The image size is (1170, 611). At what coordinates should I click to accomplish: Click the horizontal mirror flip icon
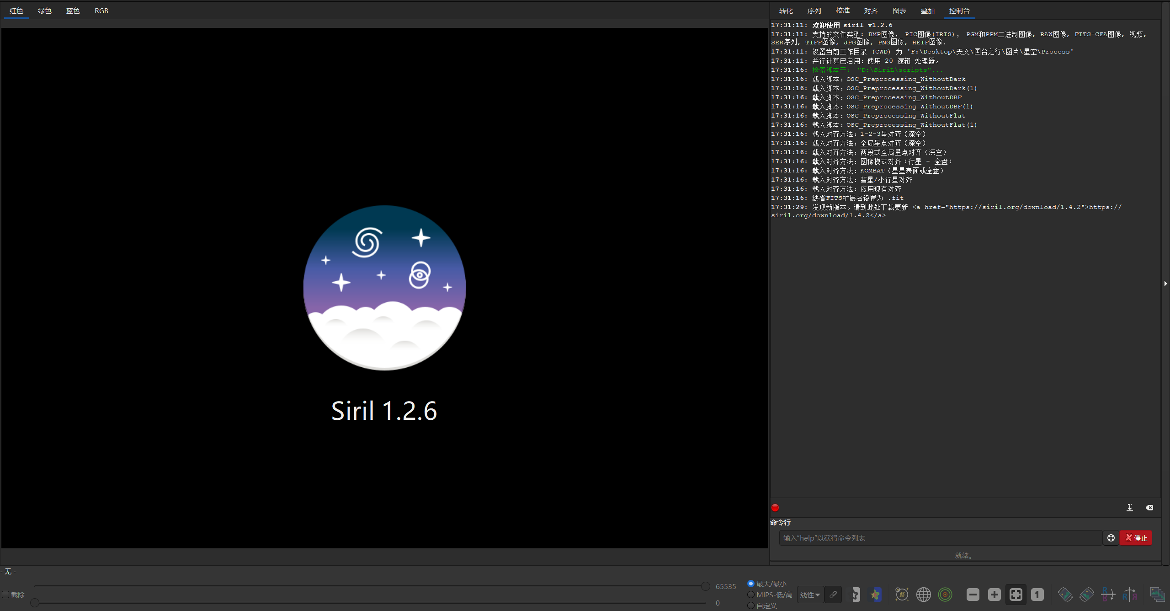[1130, 595]
